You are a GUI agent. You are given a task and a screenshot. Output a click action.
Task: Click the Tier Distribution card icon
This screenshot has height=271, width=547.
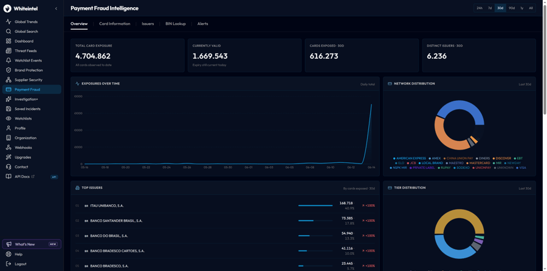(390, 188)
